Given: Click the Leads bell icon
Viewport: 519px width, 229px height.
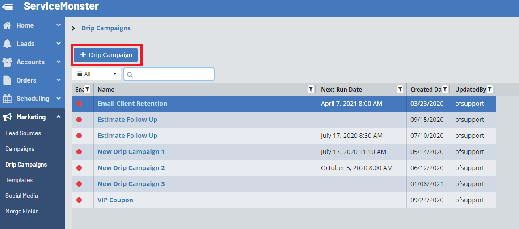Looking at the screenshot, I should (7, 44).
